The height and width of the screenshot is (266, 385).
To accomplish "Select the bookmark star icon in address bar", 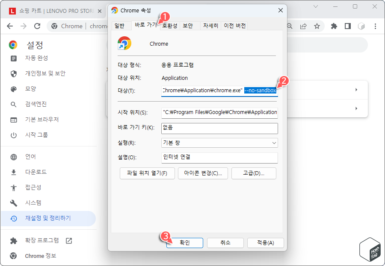I will [317, 26].
